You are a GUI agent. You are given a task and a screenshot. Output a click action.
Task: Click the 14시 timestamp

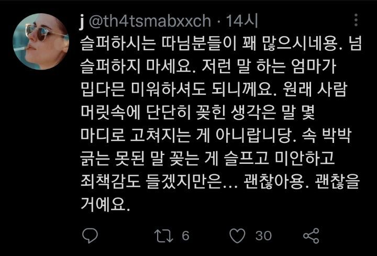point(241,20)
